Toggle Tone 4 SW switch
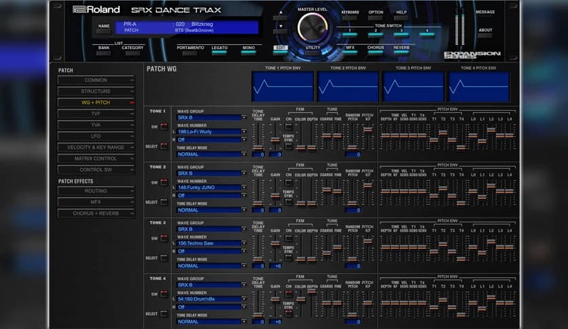The height and width of the screenshot is (329, 568). (164, 294)
